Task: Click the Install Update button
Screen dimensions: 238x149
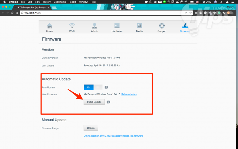Action: (x=94, y=102)
